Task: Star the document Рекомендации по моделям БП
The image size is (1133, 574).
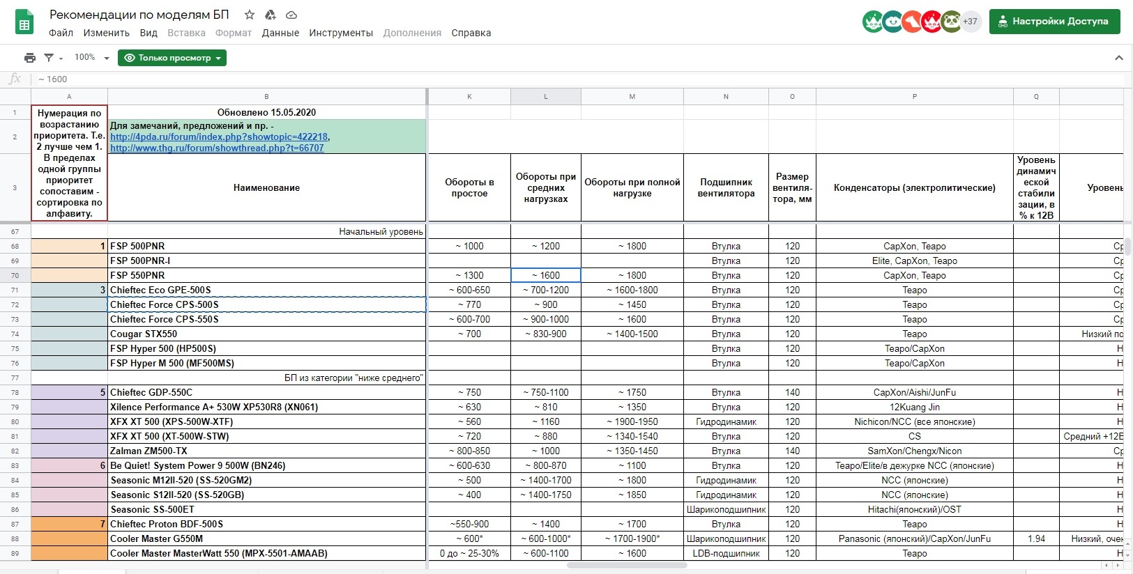Action: click(x=249, y=15)
